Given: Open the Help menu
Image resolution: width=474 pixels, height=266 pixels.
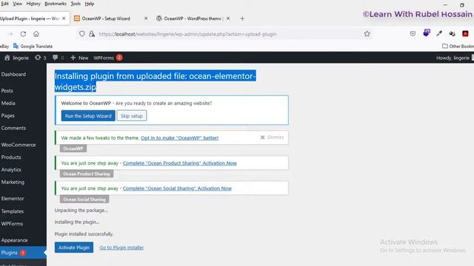Looking at the screenshot, I should pyautogui.click(x=89, y=4).
